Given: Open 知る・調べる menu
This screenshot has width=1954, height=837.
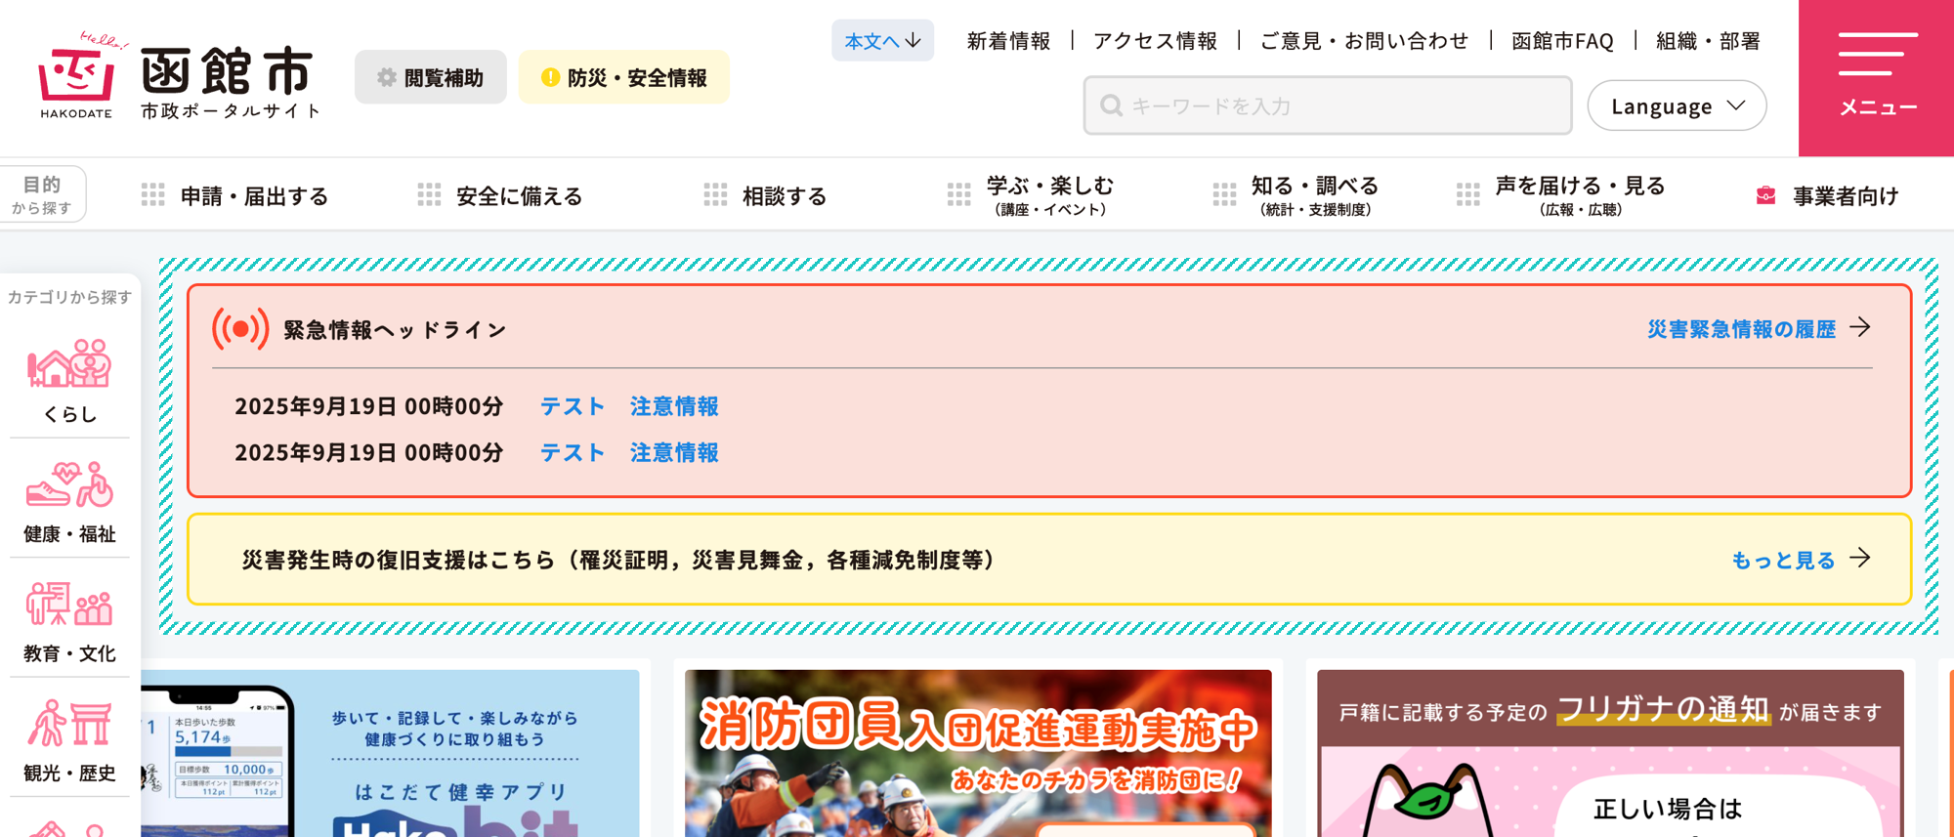Looking at the screenshot, I should click(1296, 195).
